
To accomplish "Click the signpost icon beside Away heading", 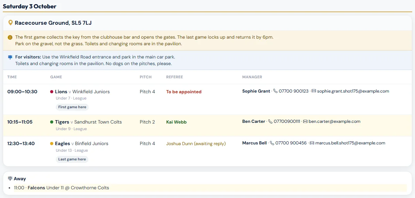I will click(10, 179).
